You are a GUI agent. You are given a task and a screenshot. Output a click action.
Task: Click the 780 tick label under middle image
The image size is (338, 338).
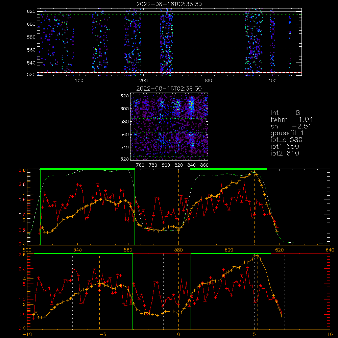tap(153, 165)
